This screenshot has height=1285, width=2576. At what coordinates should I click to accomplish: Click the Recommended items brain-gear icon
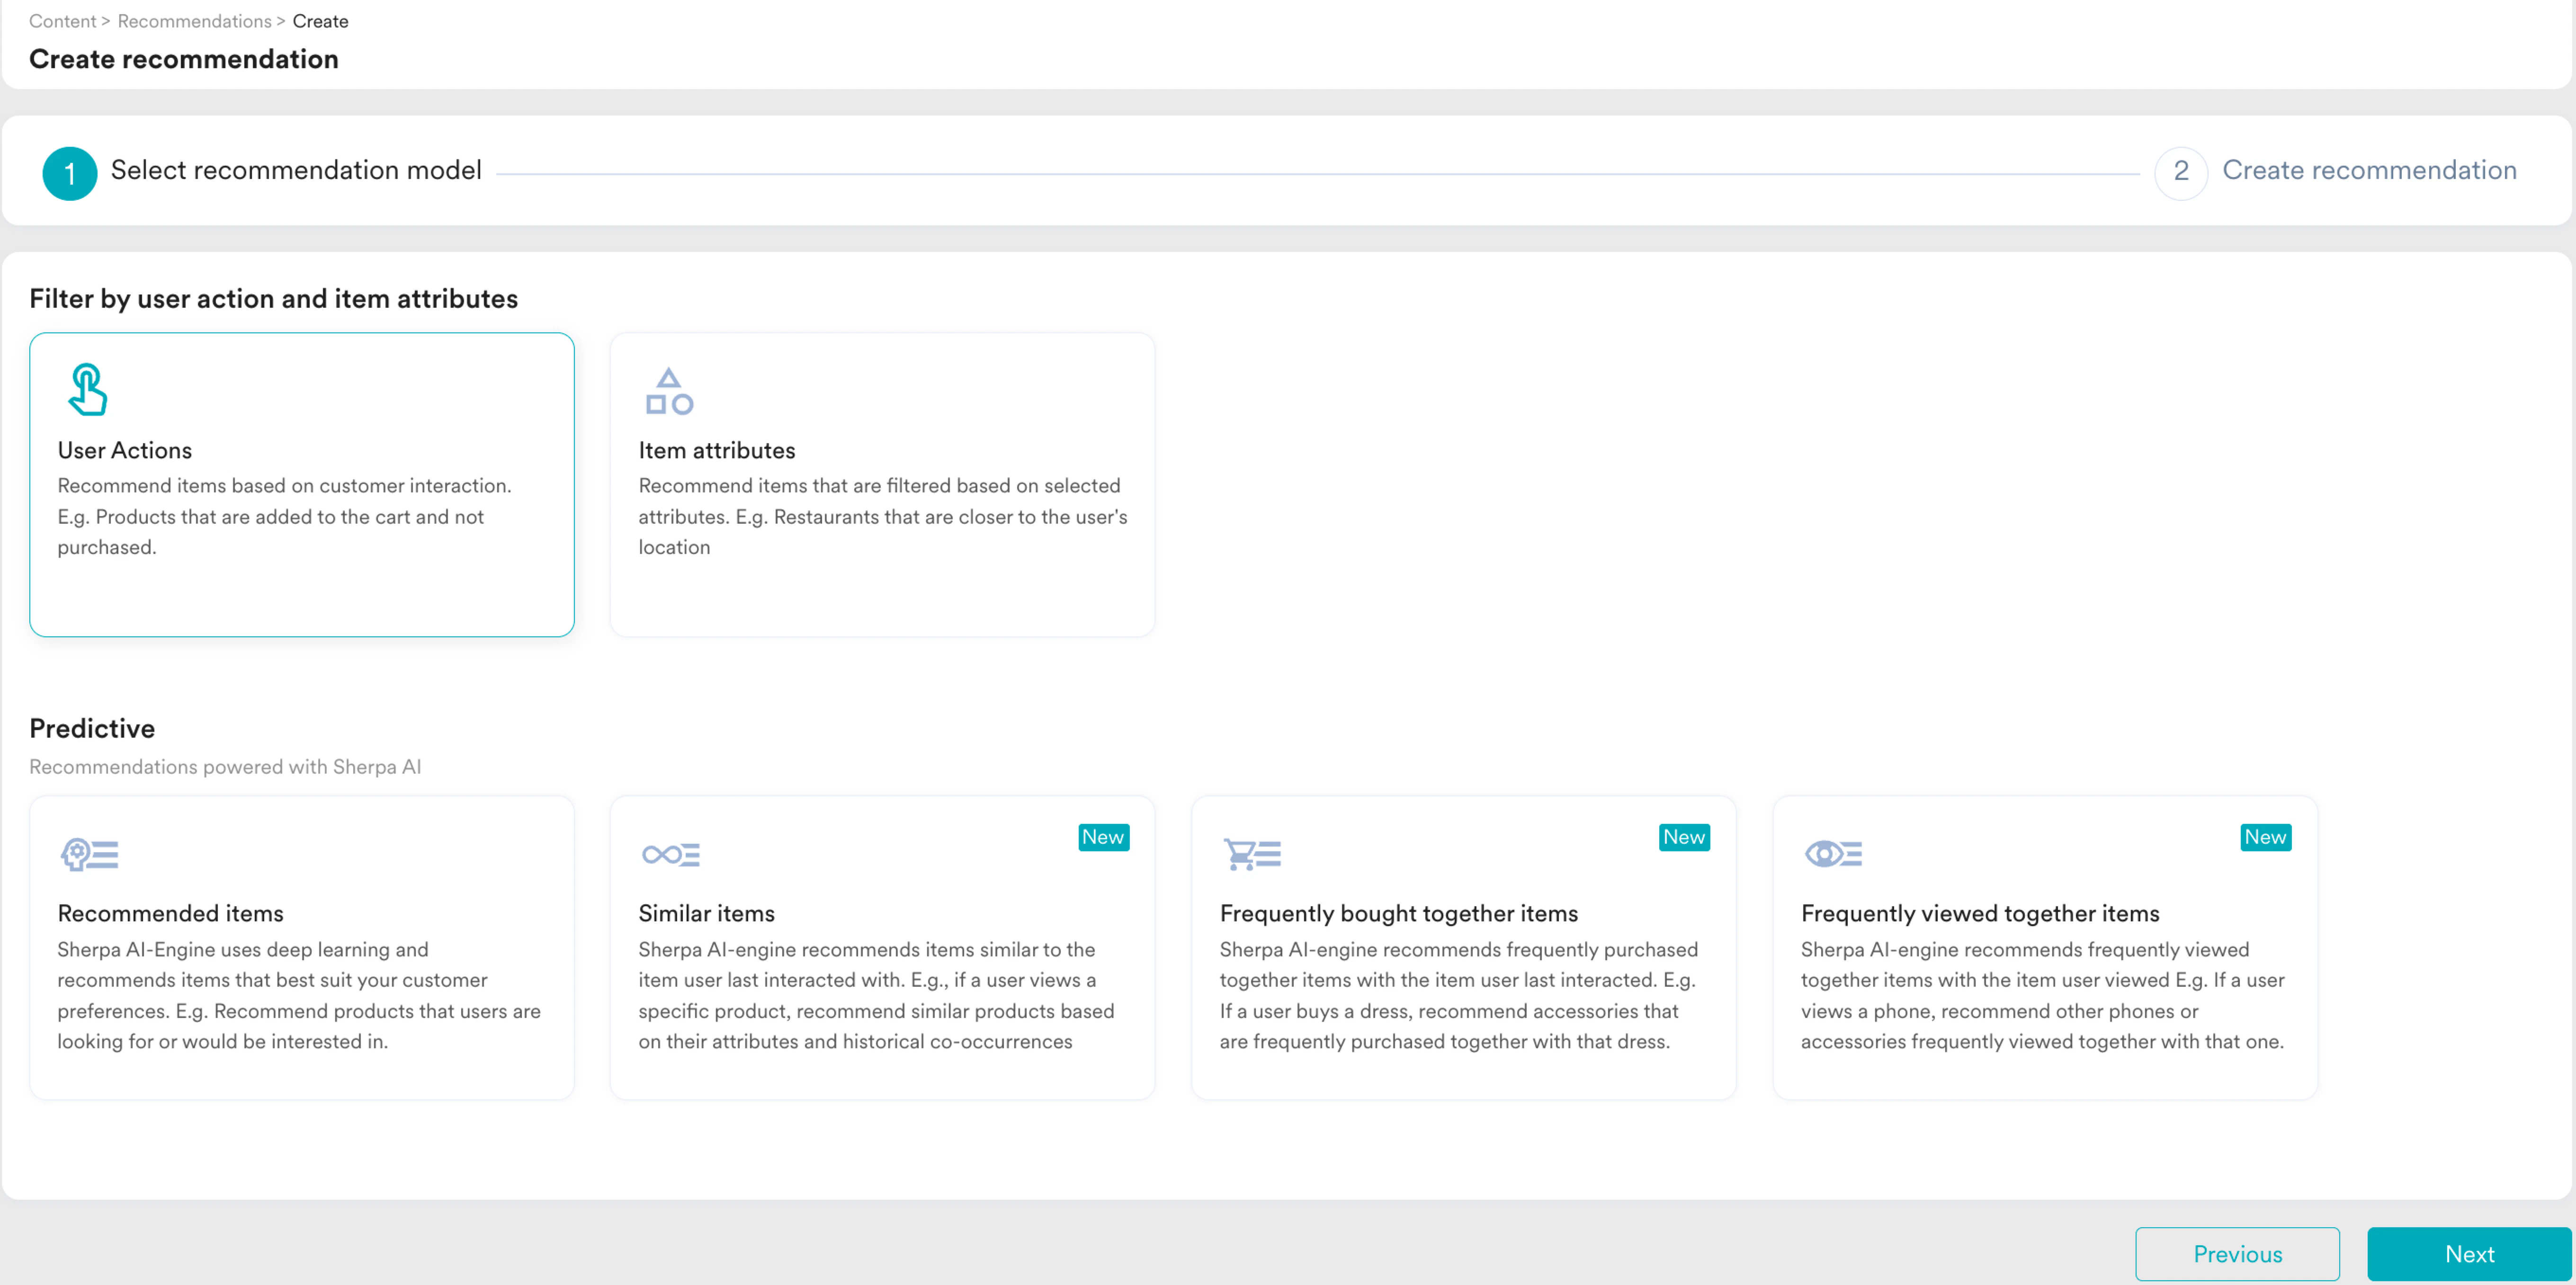[x=89, y=854]
